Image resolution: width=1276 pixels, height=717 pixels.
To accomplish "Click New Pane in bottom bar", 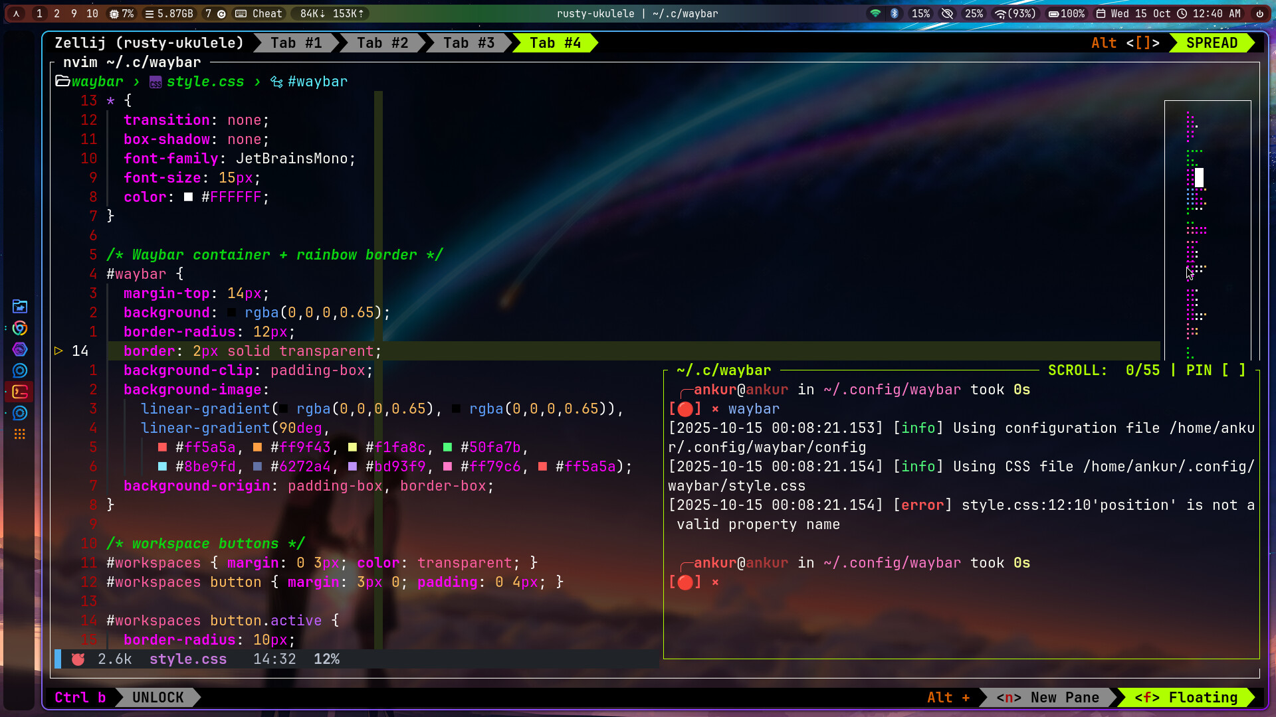I will (1048, 697).
